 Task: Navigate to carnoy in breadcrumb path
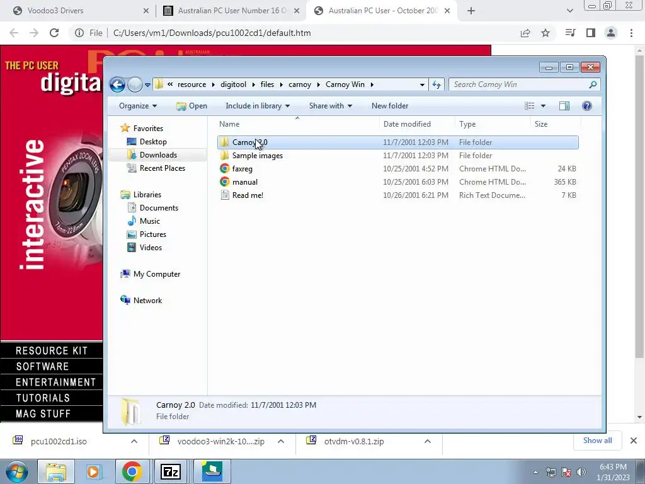(x=299, y=84)
